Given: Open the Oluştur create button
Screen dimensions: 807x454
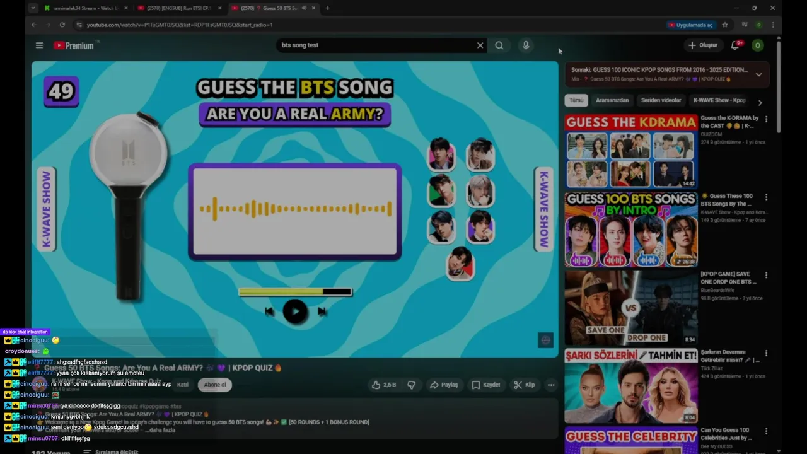Looking at the screenshot, I should 703,45.
